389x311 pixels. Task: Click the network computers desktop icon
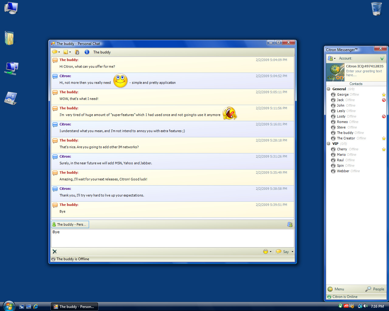pyautogui.click(x=11, y=68)
